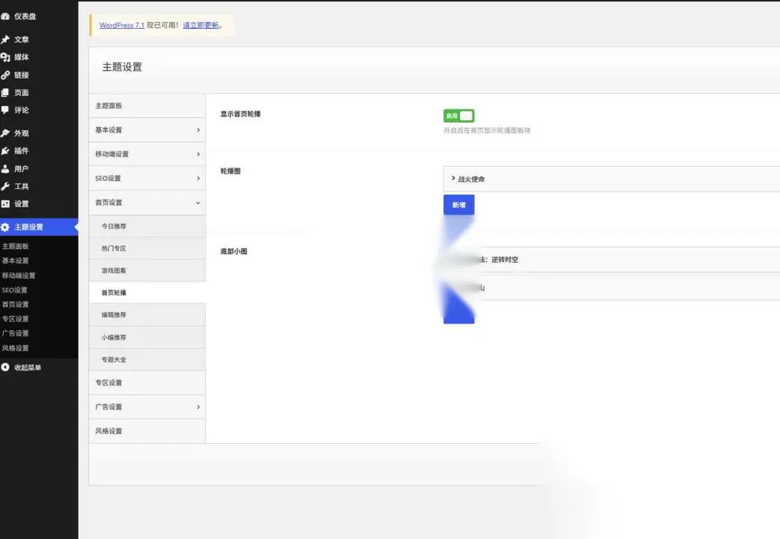This screenshot has height=539, width=780.
Task: Click 主题面板 in dark sidebar submenu
Action: pos(16,246)
